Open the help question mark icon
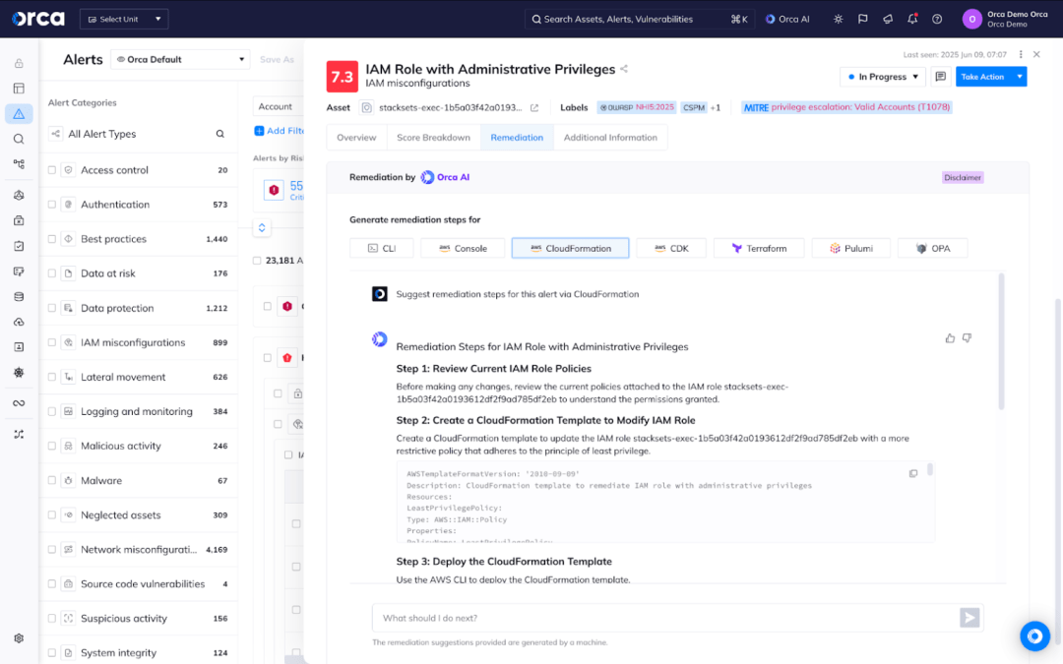The image size is (1063, 664). click(937, 19)
